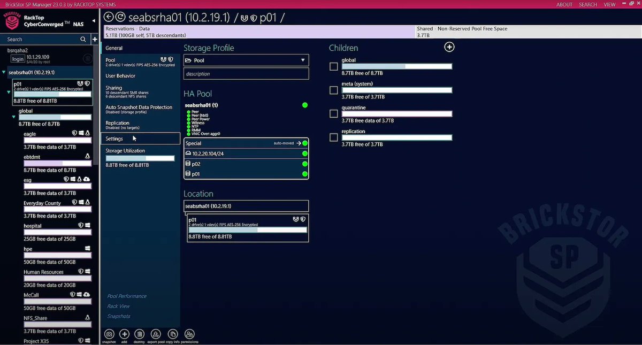This screenshot has width=642, height=345.
Task: Click the permissions icon in bottom toolbar
Action: coord(189,334)
